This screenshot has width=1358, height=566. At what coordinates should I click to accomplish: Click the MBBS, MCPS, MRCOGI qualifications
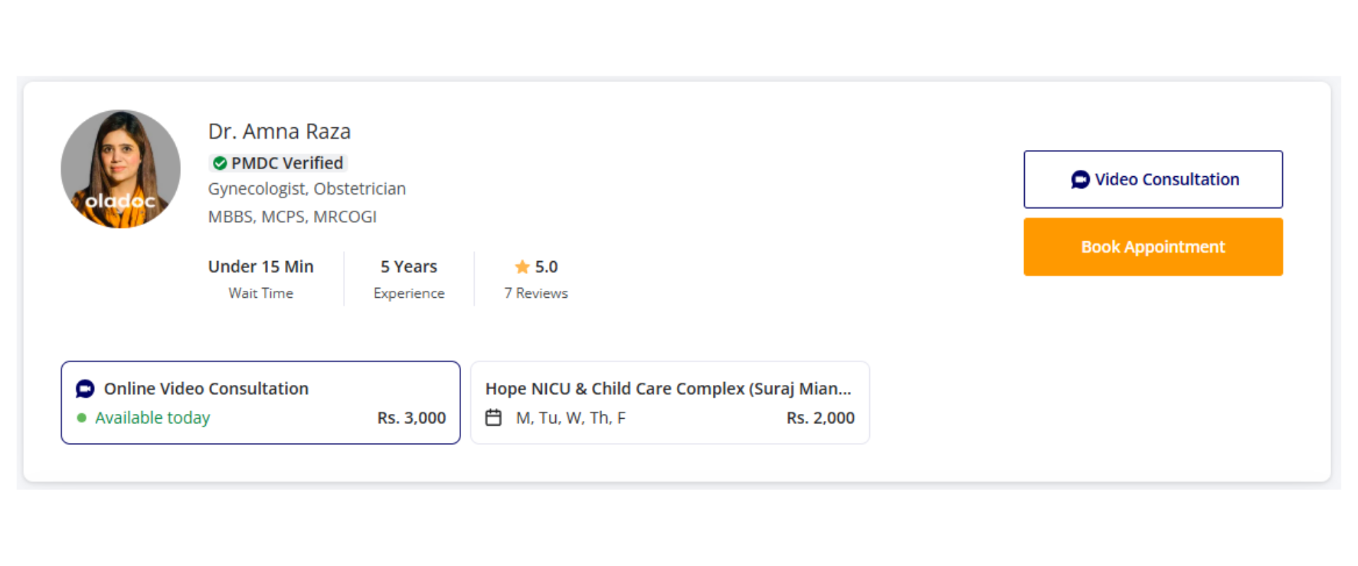click(x=292, y=217)
